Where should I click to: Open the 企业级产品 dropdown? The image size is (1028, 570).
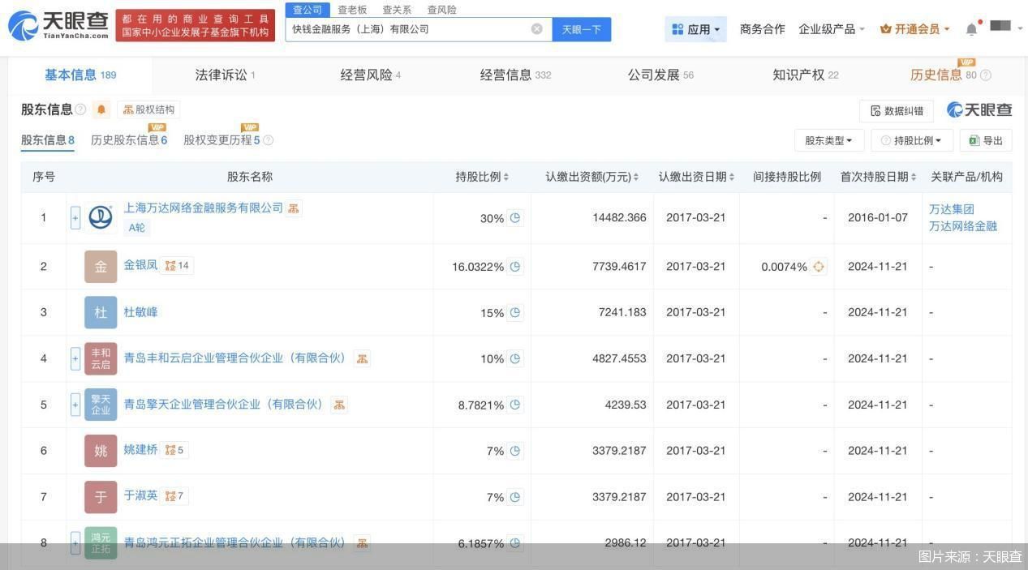pyautogui.click(x=831, y=29)
